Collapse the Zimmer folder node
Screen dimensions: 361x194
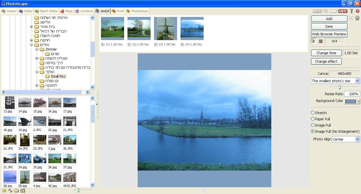coord(37,49)
